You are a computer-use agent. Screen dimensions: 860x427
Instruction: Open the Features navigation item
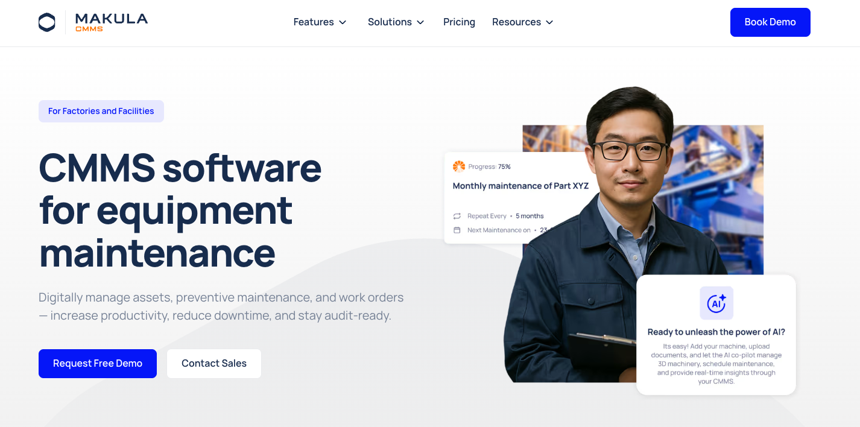click(314, 22)
